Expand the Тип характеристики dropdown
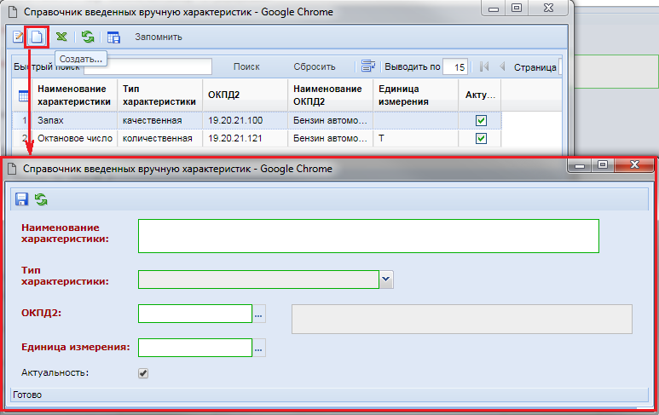 coord(386,279)
